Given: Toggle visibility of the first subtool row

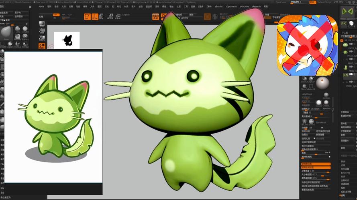Looking at the screenshot, I should pyautogui.click(x=351, y=44).
